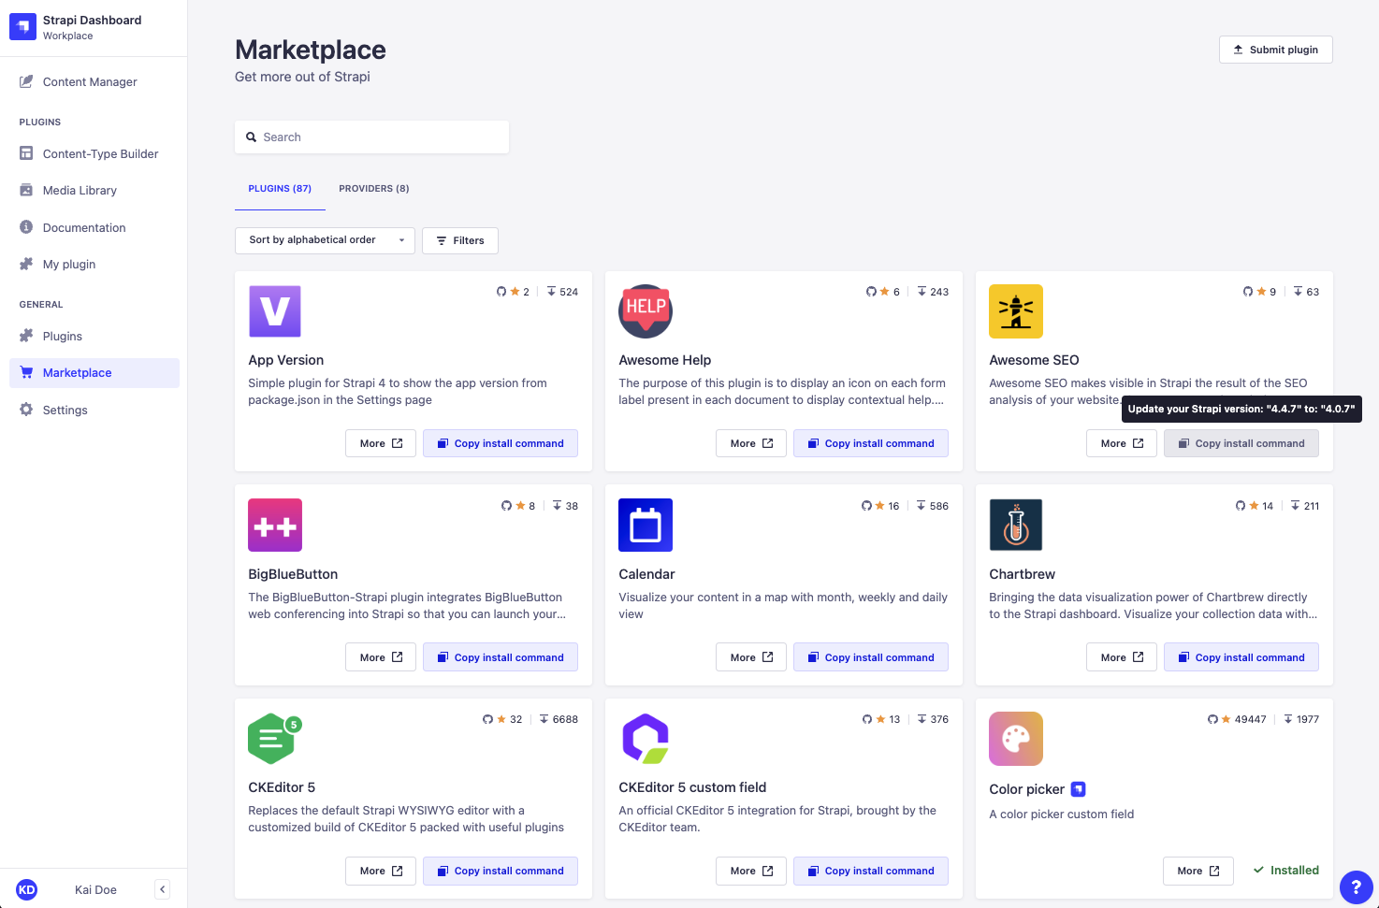Collapse the sidebar with the chevron
Viewport: 1379px width, 908px height.
click(162, 889)
